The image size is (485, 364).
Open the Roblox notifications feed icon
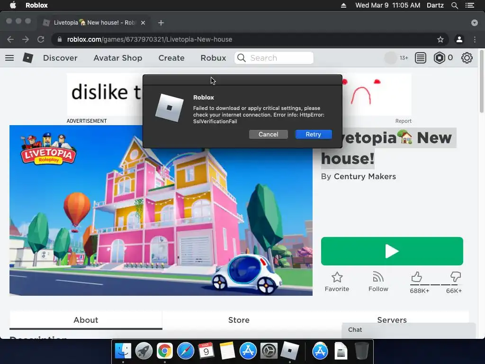pos(421,58)
